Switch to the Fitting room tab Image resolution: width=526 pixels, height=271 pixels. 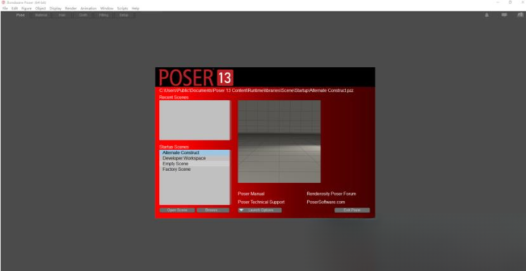tap(103, 15)
